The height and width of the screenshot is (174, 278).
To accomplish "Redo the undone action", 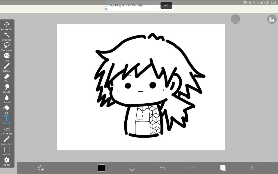I will 193,168.
